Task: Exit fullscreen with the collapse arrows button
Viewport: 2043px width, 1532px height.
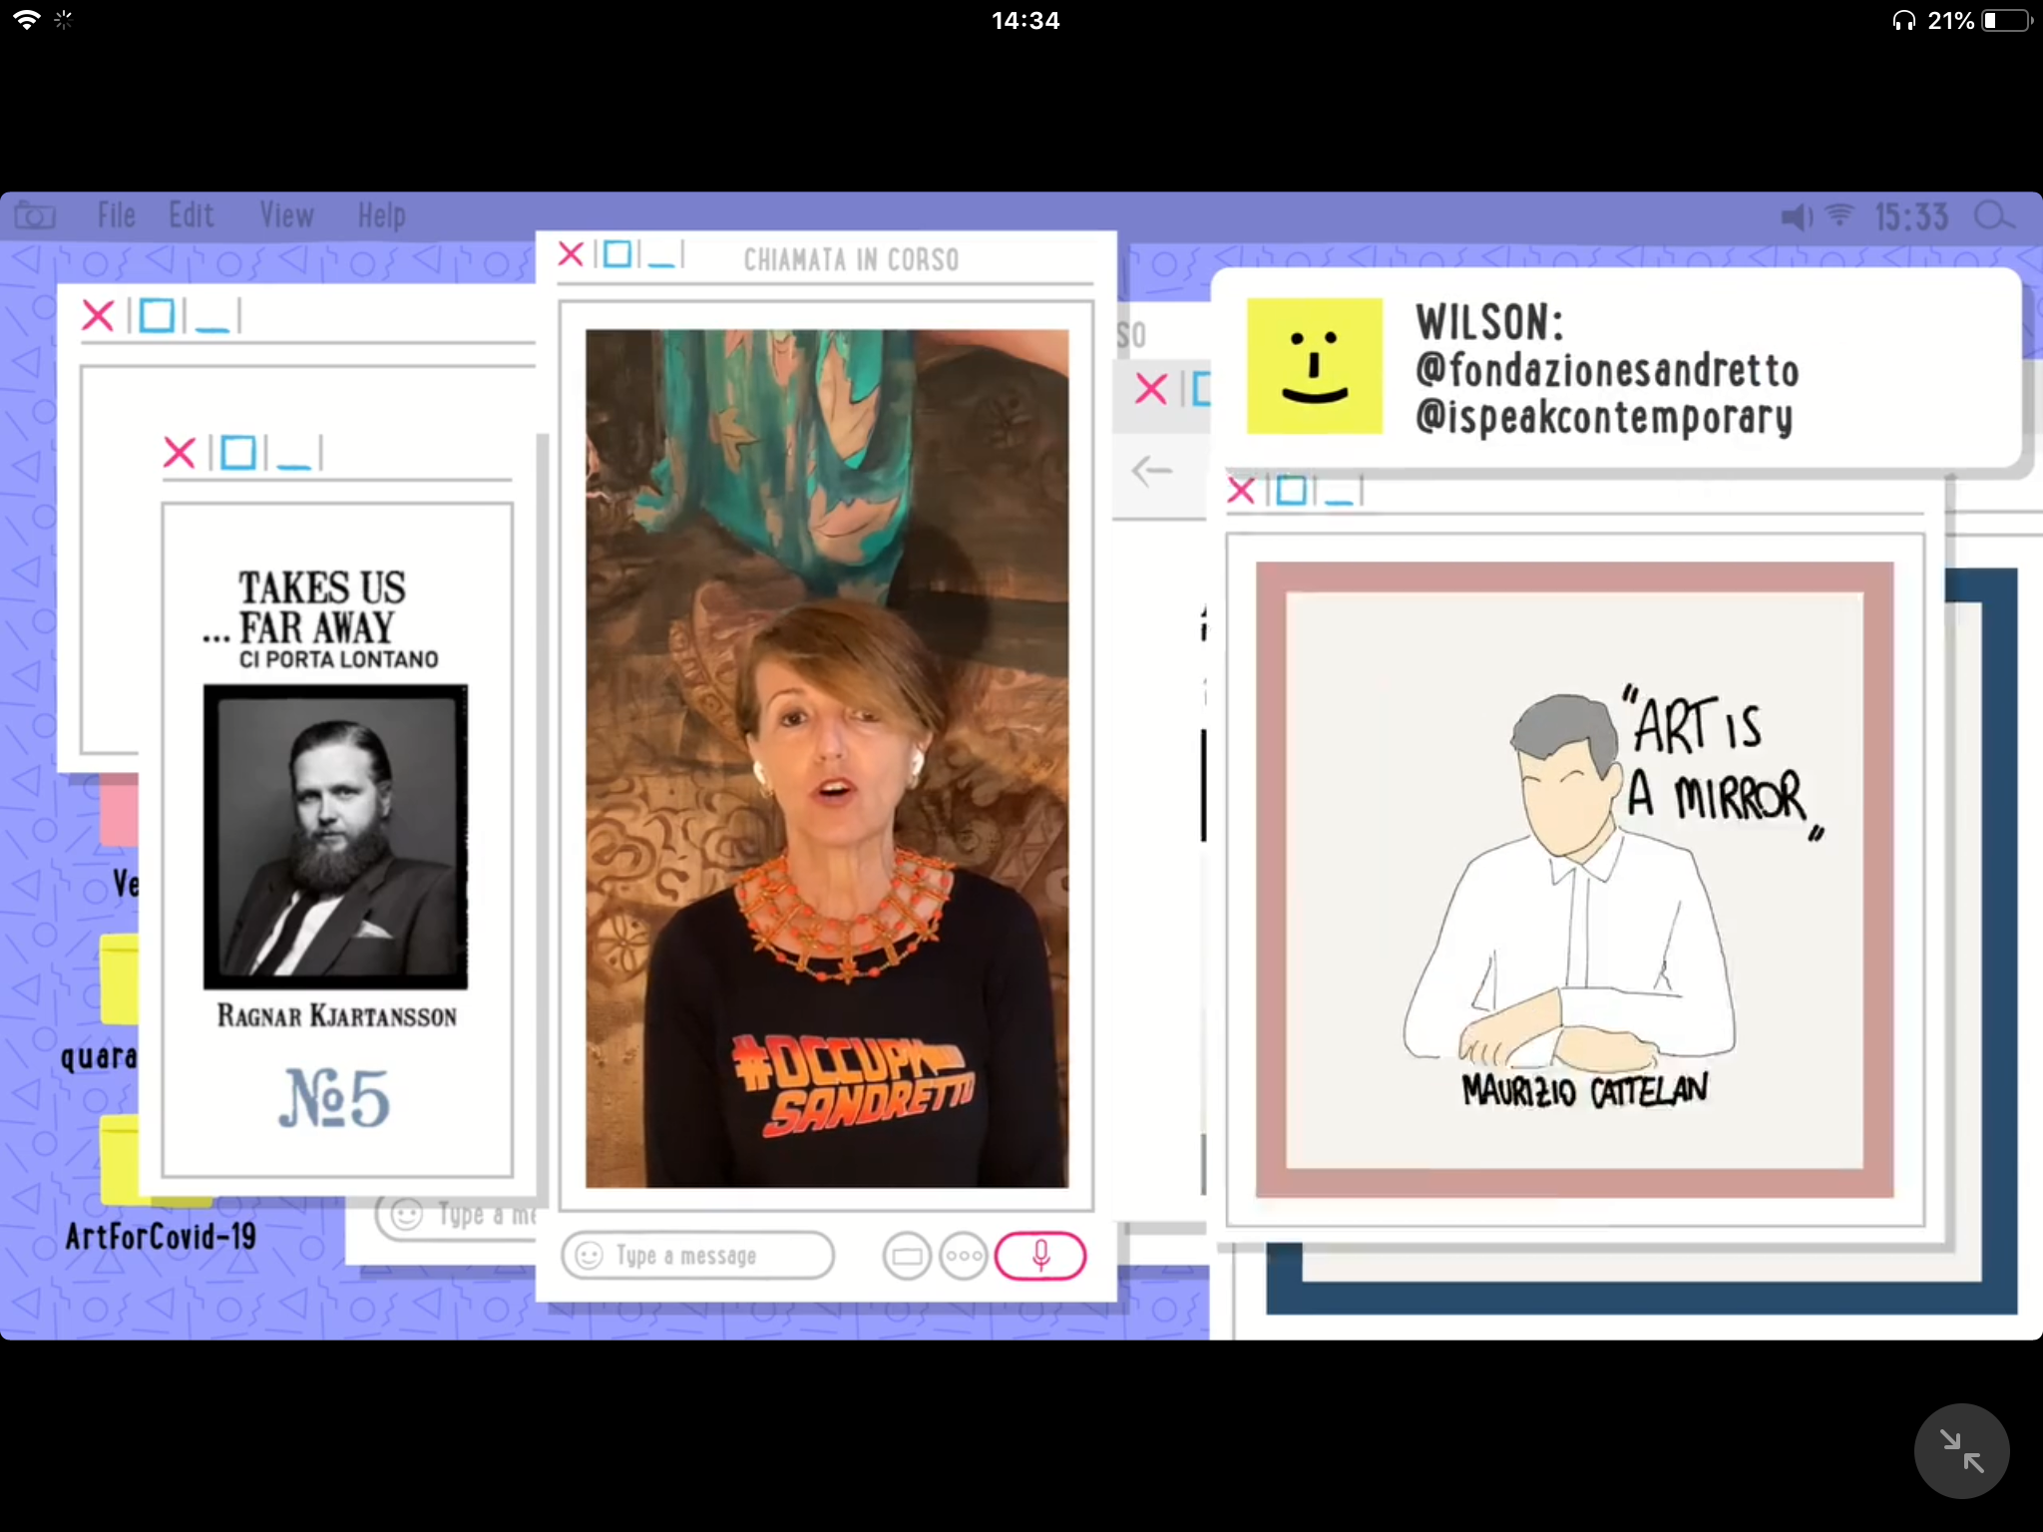Action: click(1960, 1450)
